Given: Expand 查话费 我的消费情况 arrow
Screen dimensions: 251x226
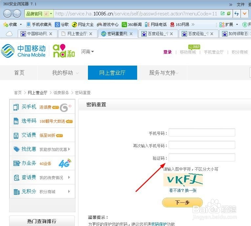Looking at the screenshot, I should [69, 177].
